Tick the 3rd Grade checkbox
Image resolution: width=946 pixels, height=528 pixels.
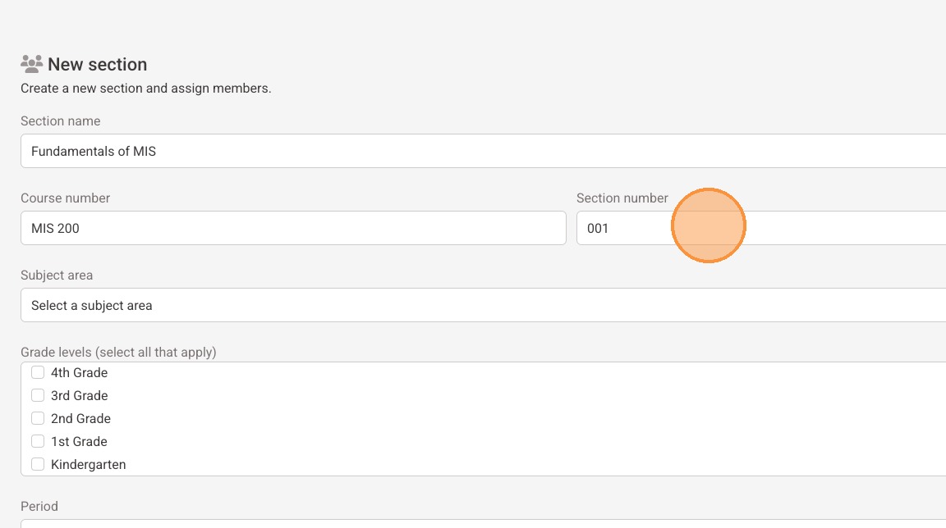coord(38,395)
